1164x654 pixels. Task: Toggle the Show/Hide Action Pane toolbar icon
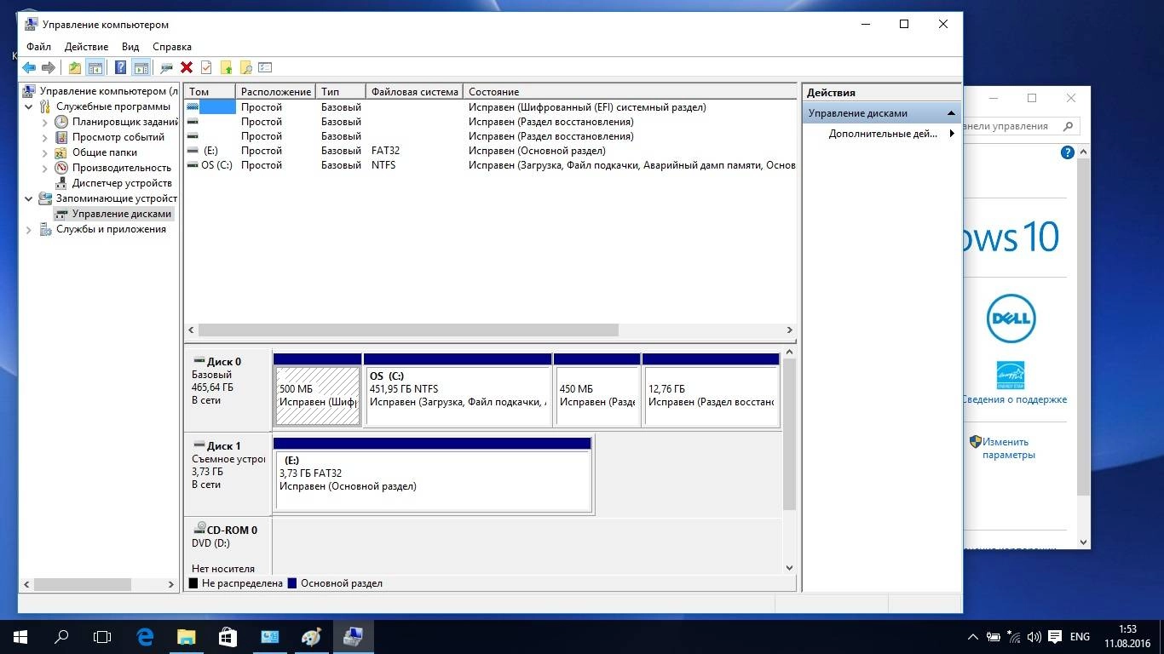click(141, 67)
